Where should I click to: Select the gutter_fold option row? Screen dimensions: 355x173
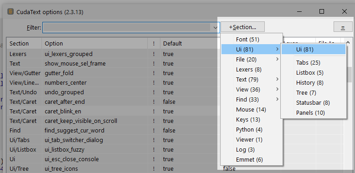coord(113,73)
